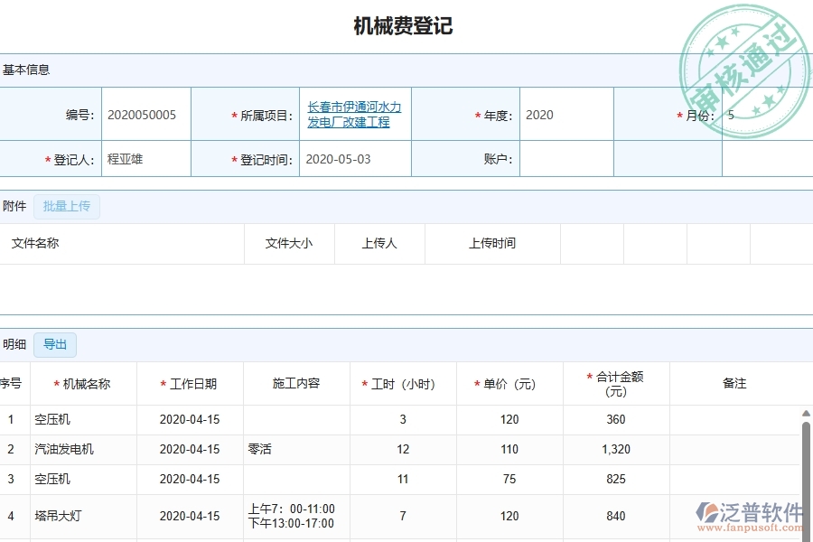Click the 汽油发电机 machinery row

[67, 449]
